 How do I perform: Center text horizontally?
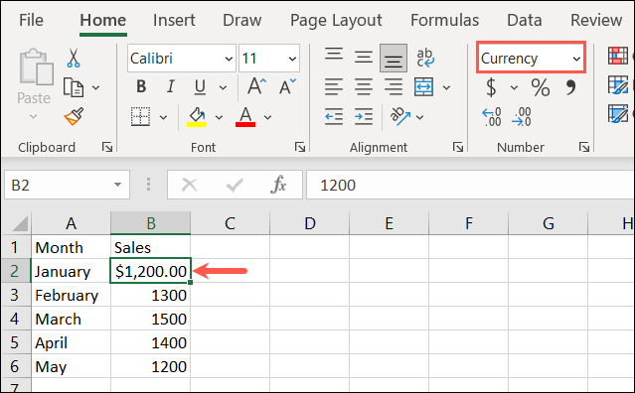[364, 87]
